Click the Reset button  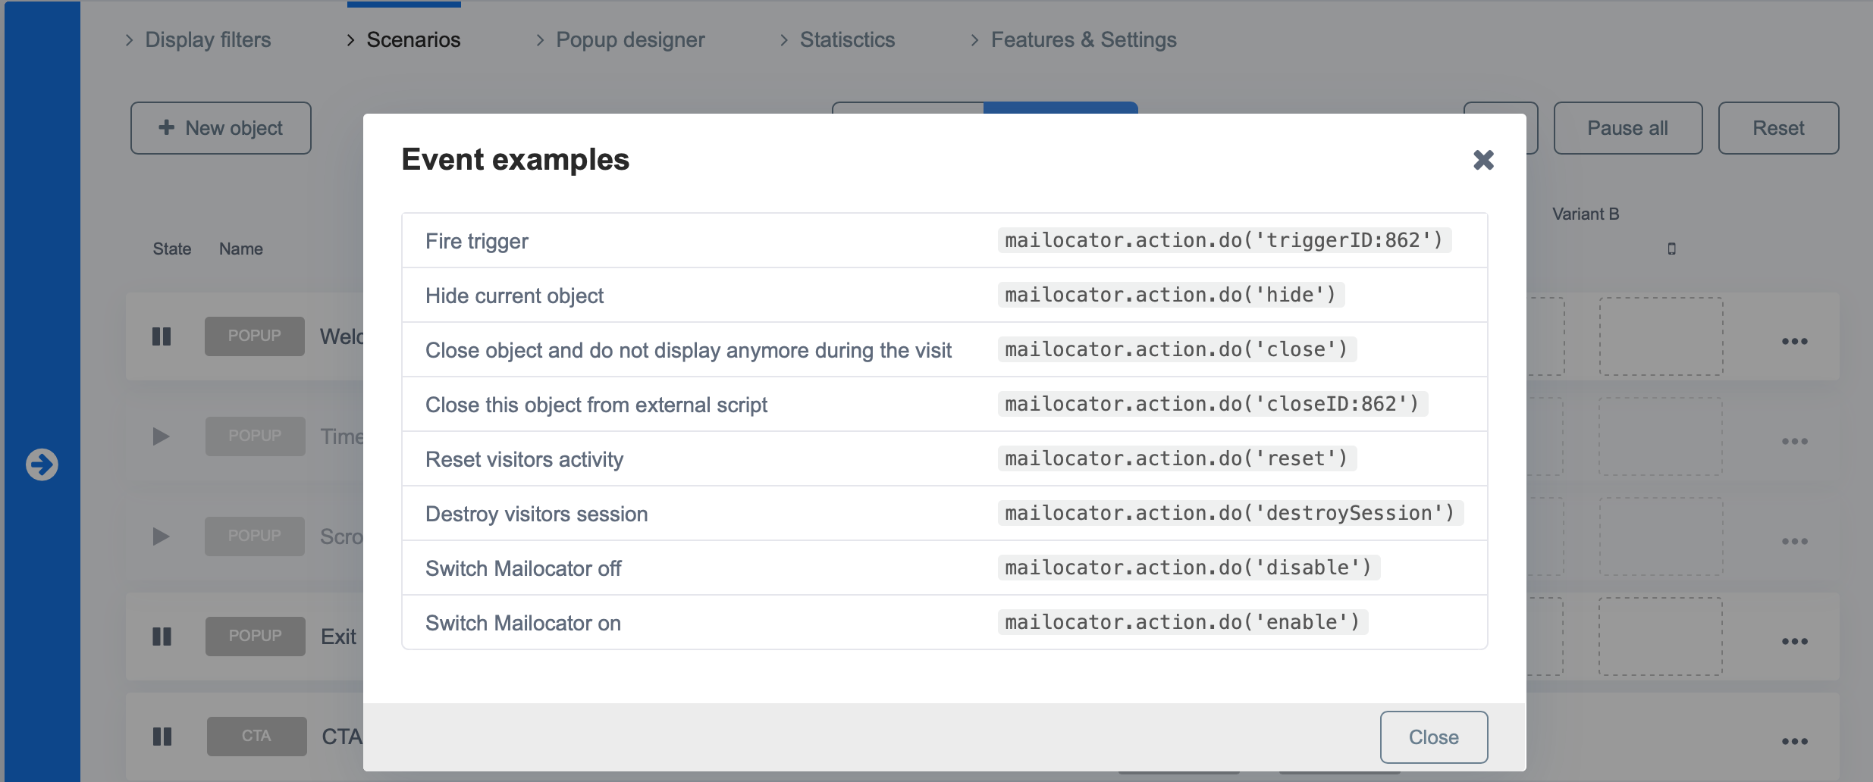[1778, 128]
